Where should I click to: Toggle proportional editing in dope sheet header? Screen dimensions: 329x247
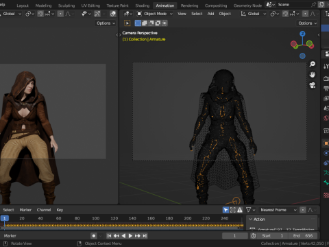303,210
